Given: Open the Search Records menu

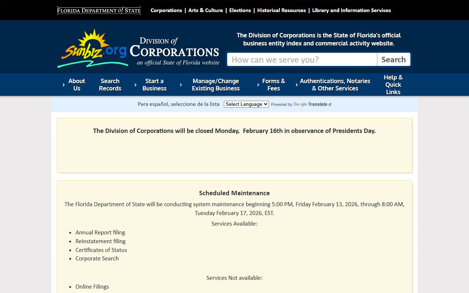Looking at the screenshot, I should [x=110, y=85].
